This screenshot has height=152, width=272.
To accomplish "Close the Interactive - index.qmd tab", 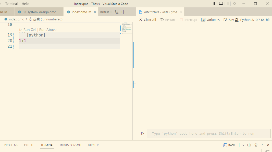I will (181, 12).
